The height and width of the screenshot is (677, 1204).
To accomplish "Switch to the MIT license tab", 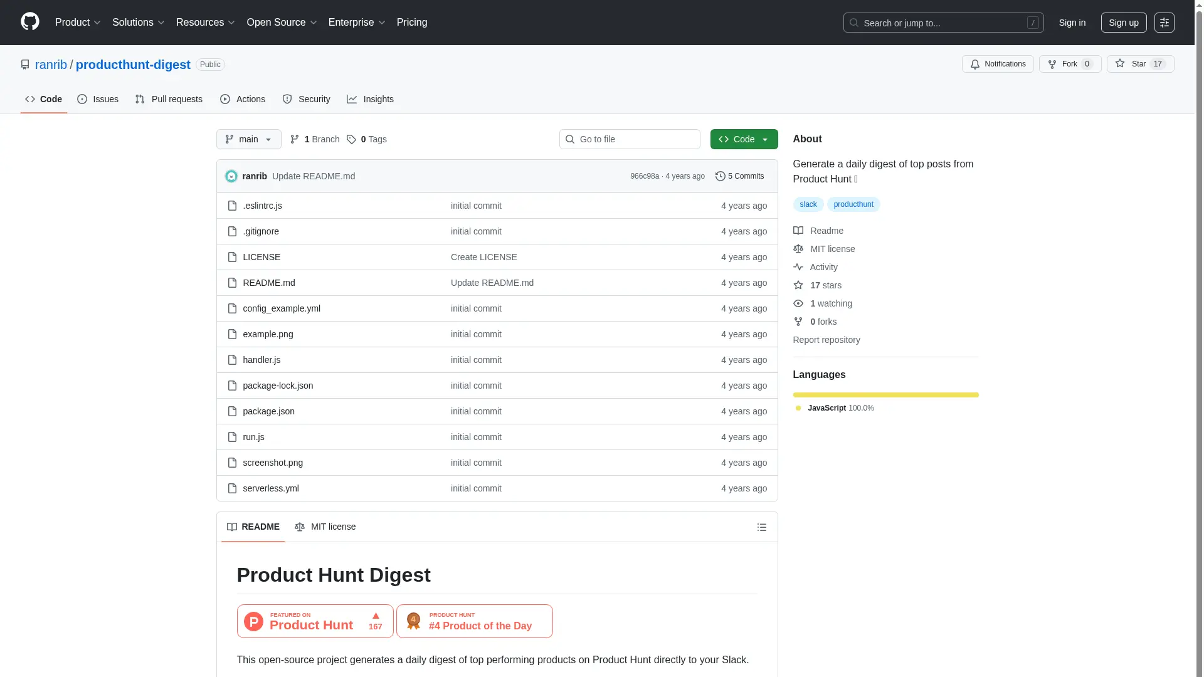I will 332,527.
